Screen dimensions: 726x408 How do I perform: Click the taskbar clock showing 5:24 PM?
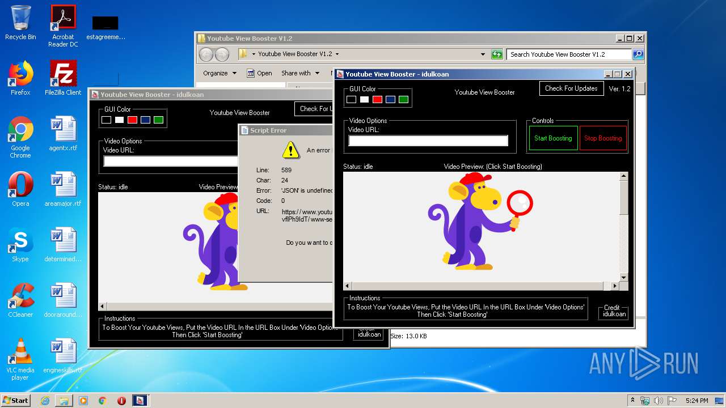coord(697,401)
